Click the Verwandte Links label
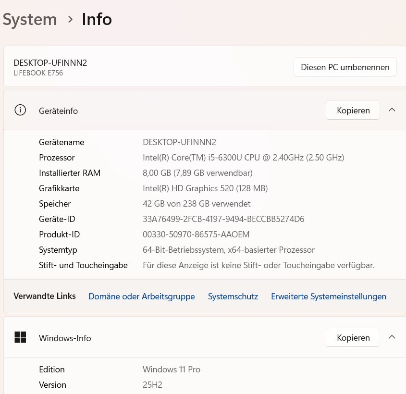 pos(45,296)
